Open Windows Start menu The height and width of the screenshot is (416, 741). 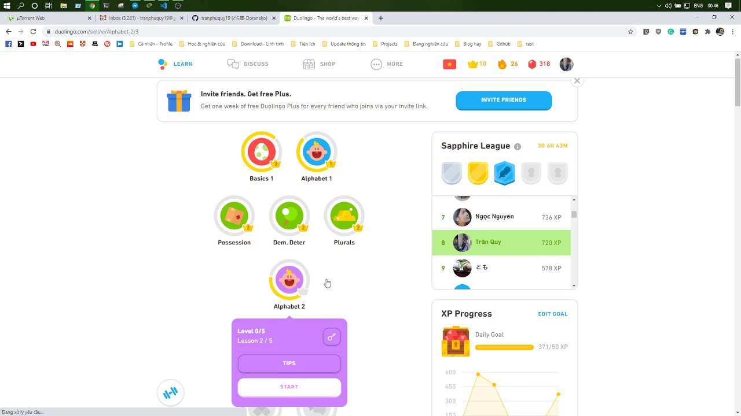point(7,6)
